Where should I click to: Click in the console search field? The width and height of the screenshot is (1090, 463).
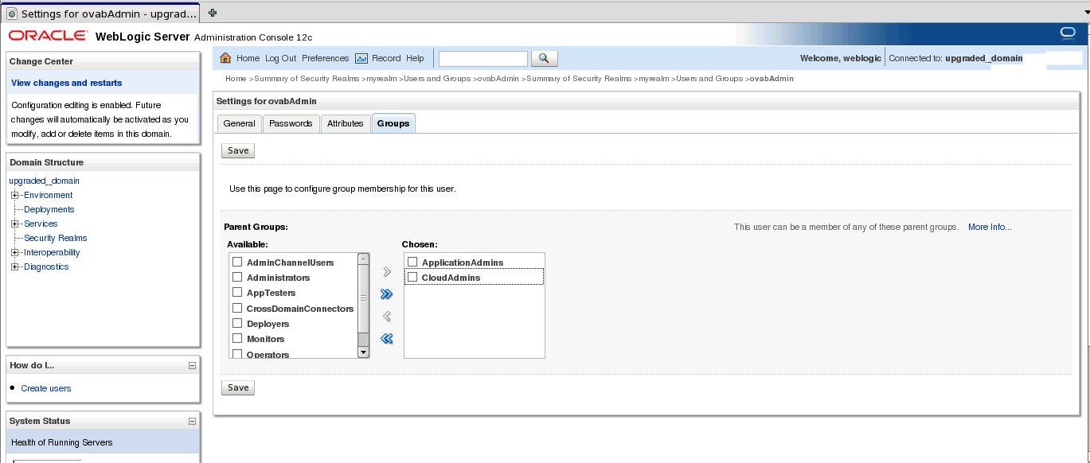(483, 58)
